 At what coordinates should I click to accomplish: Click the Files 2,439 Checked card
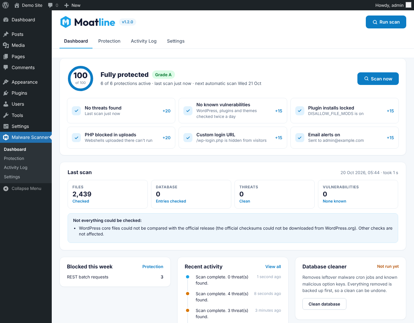click(x=108, y=194)
